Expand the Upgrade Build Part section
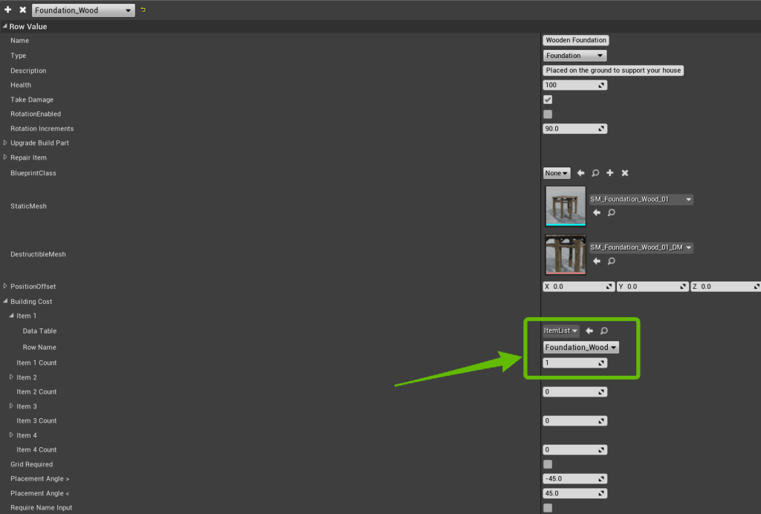This screenshot has height=514, width=761. (5, 143)
